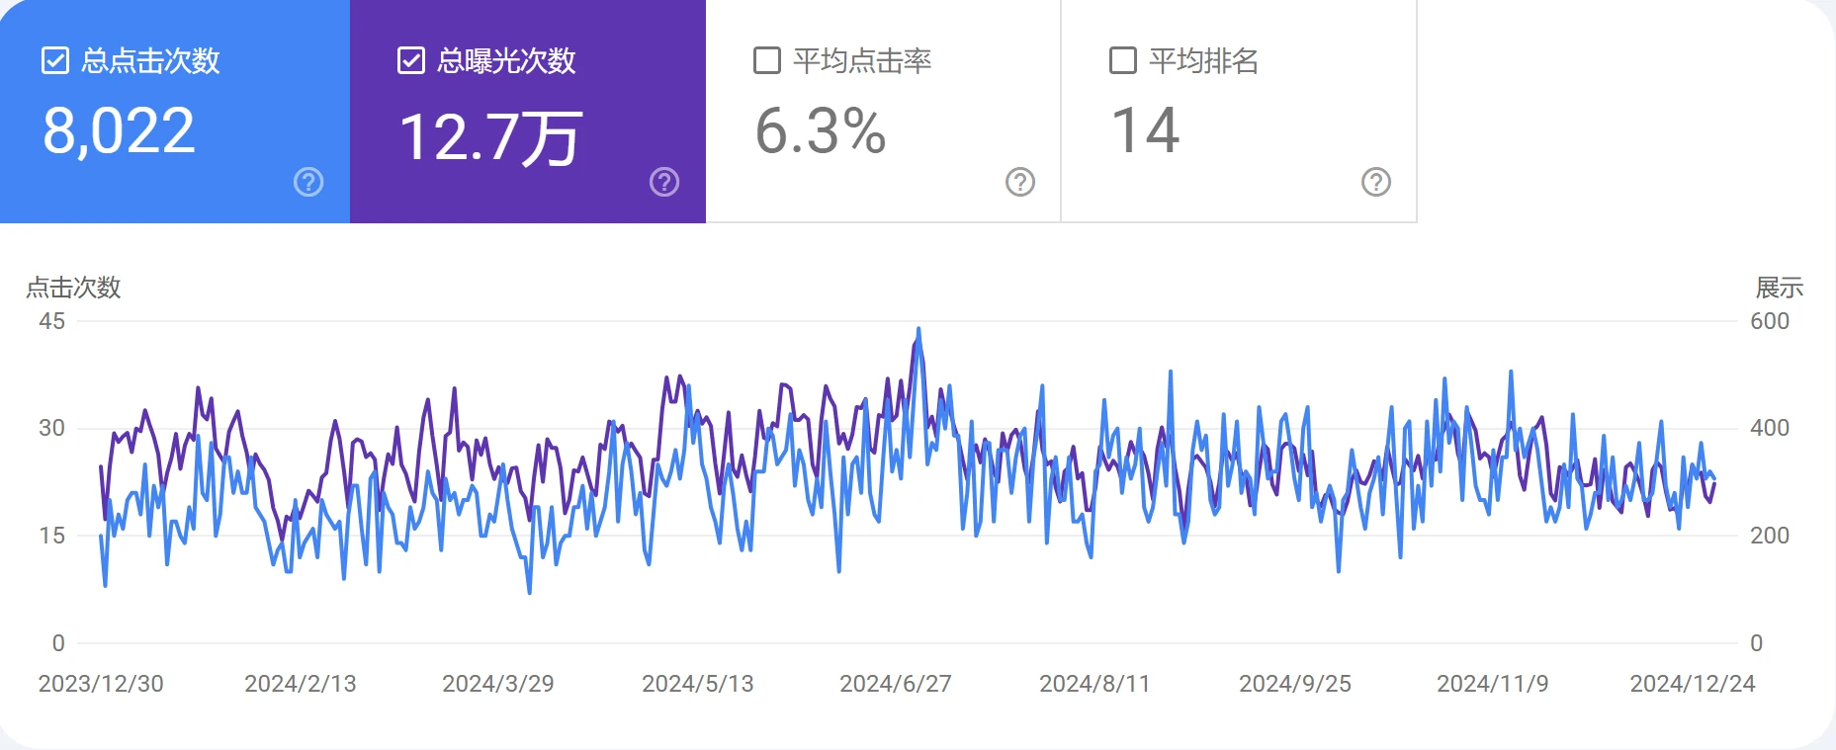Click the 2024/3/29 date label
This screenshot has height=750, width=1836.
pyautogui.click(x=497, y=684)
